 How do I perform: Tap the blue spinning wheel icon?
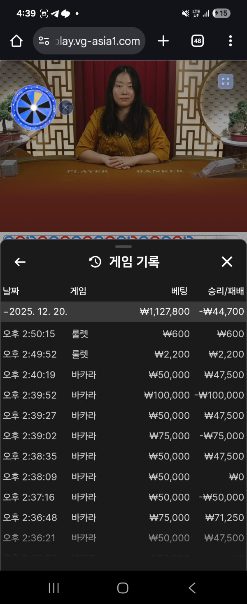pyautogui.click(x=34, y=107)
